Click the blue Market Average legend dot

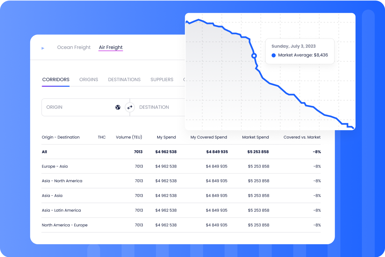[x=273, y=55]
